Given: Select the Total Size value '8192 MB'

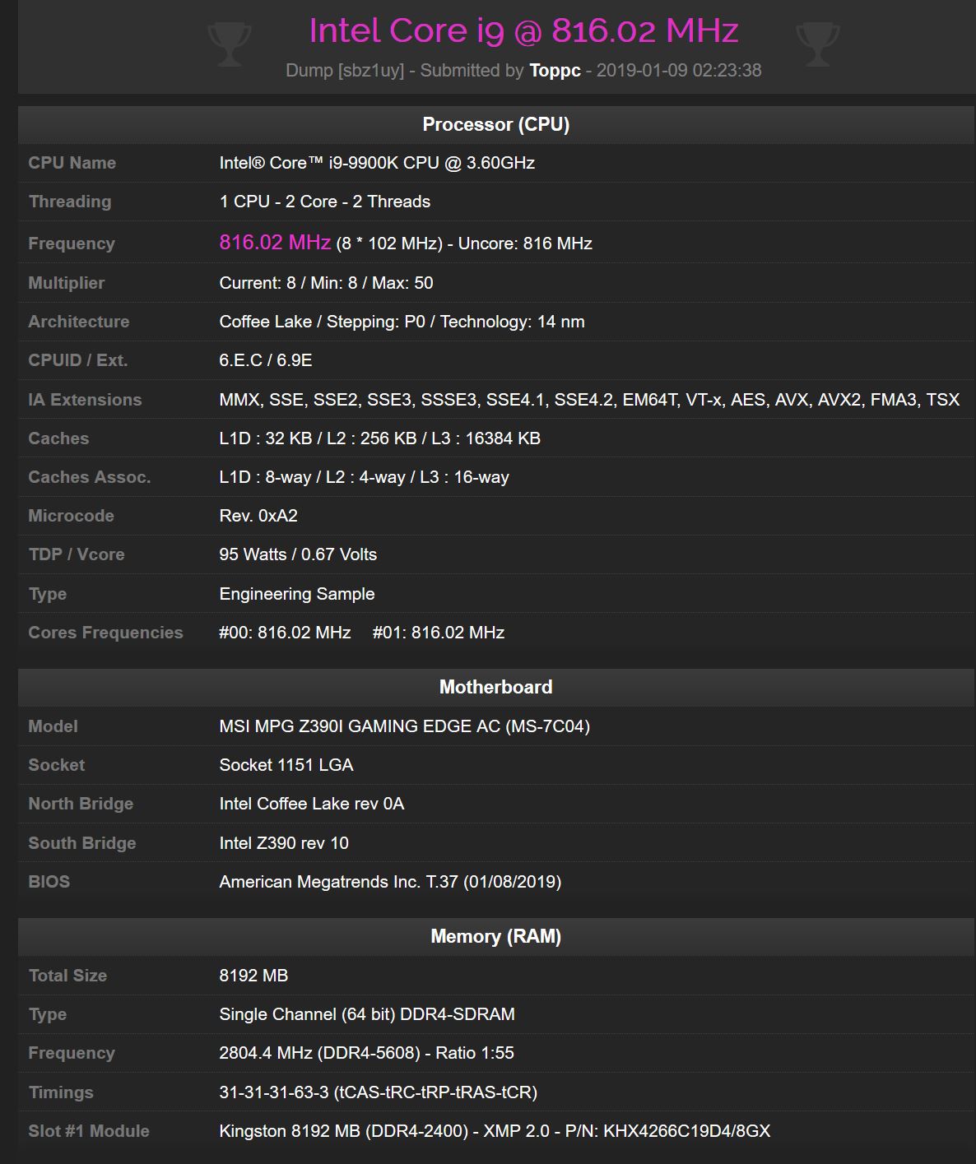Looking at the screenshot, I should click(253, 976).
